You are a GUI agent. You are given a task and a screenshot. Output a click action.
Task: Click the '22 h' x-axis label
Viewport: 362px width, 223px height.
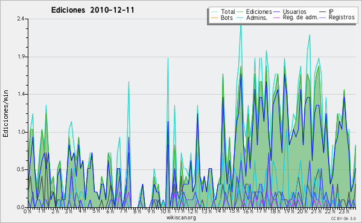coord(329,212)
